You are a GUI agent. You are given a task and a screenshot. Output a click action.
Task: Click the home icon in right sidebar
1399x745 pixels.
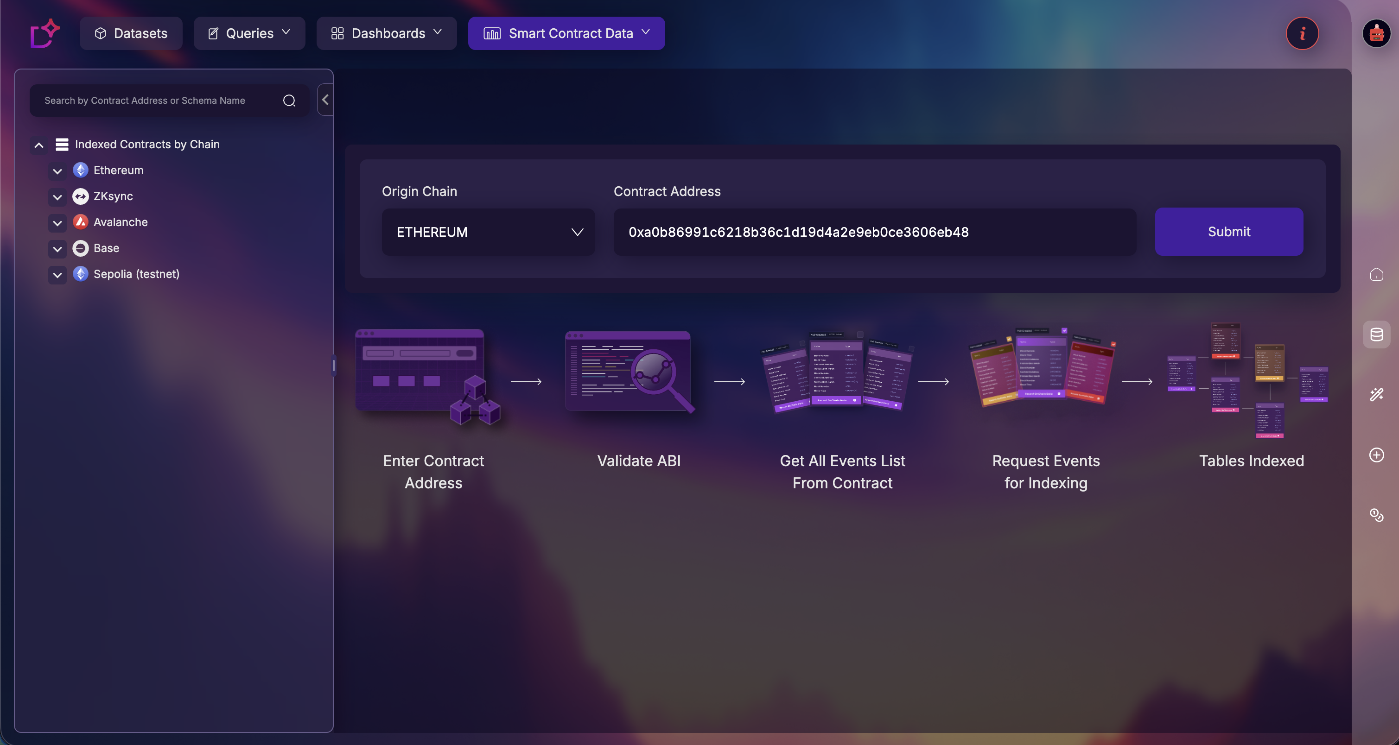pos(1376,275)
